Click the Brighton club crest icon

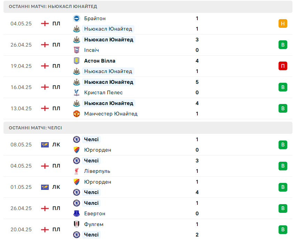point(76,18)
